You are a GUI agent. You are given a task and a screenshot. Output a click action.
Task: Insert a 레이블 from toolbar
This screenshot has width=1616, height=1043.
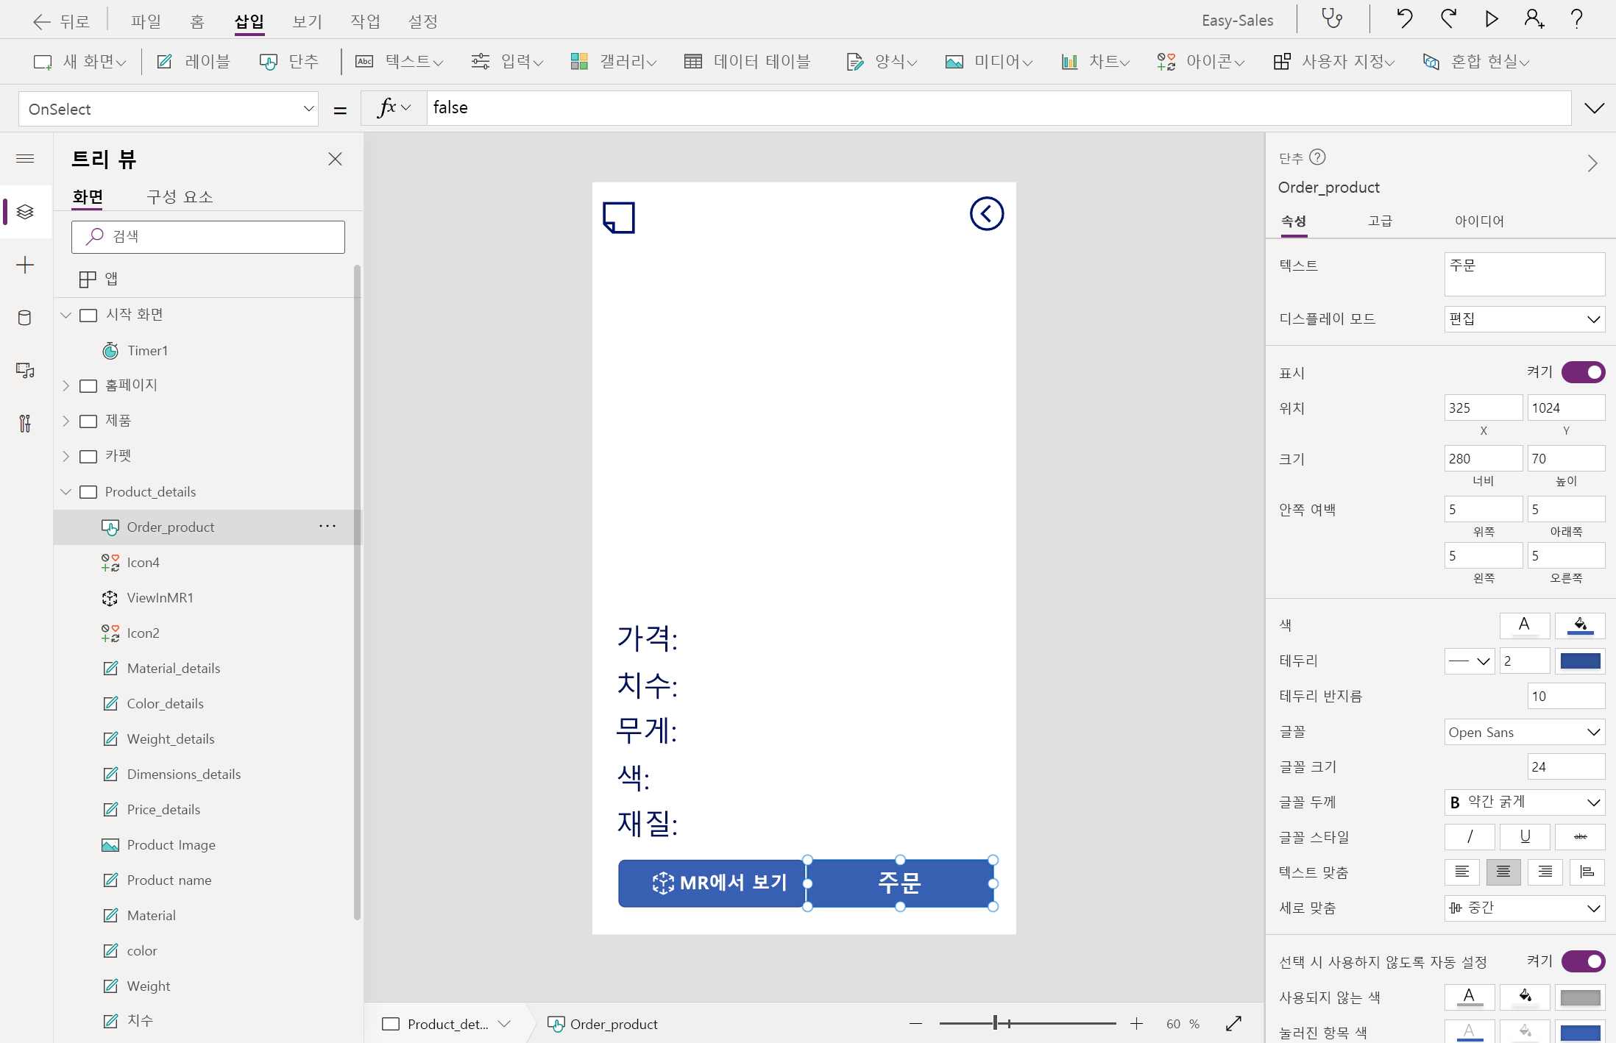[x=193, y=62]
